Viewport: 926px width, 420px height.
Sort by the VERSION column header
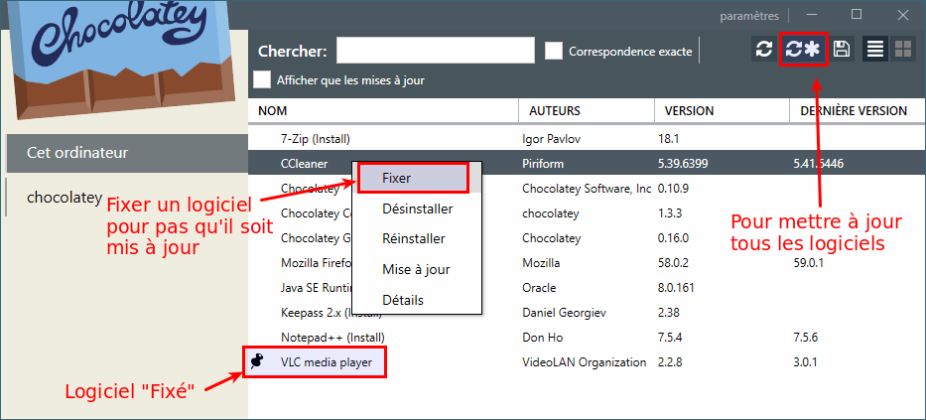[722, 110]
